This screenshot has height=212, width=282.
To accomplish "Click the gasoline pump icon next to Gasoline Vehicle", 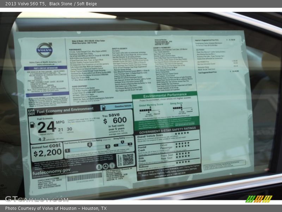I will pos(104,108).
